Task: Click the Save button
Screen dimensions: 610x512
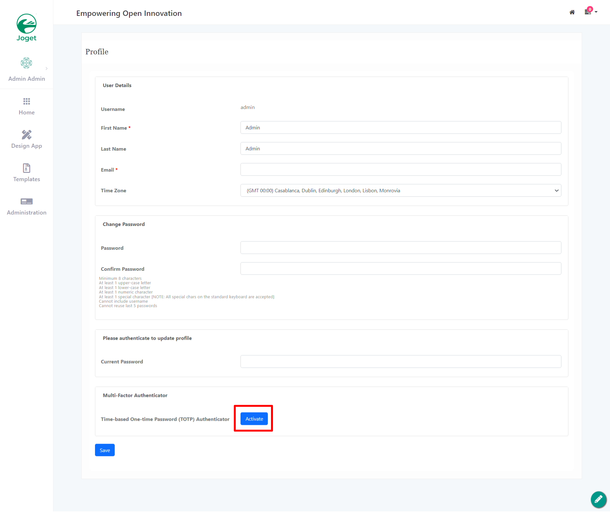Action: tap(105, 450)
